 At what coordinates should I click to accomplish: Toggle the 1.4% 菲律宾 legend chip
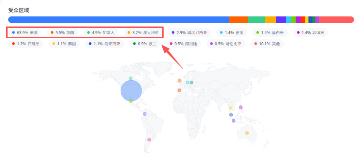click(x=310, y=32)
